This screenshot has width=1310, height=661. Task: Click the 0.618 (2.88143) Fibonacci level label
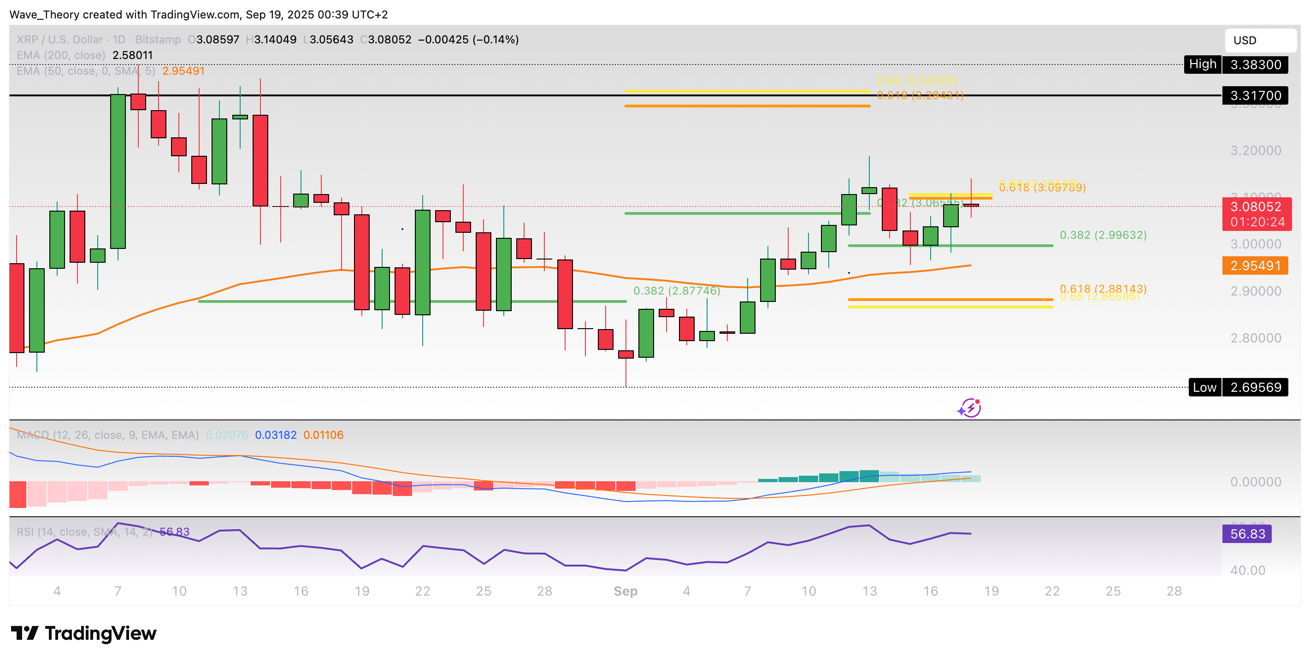coord(1103,288)
